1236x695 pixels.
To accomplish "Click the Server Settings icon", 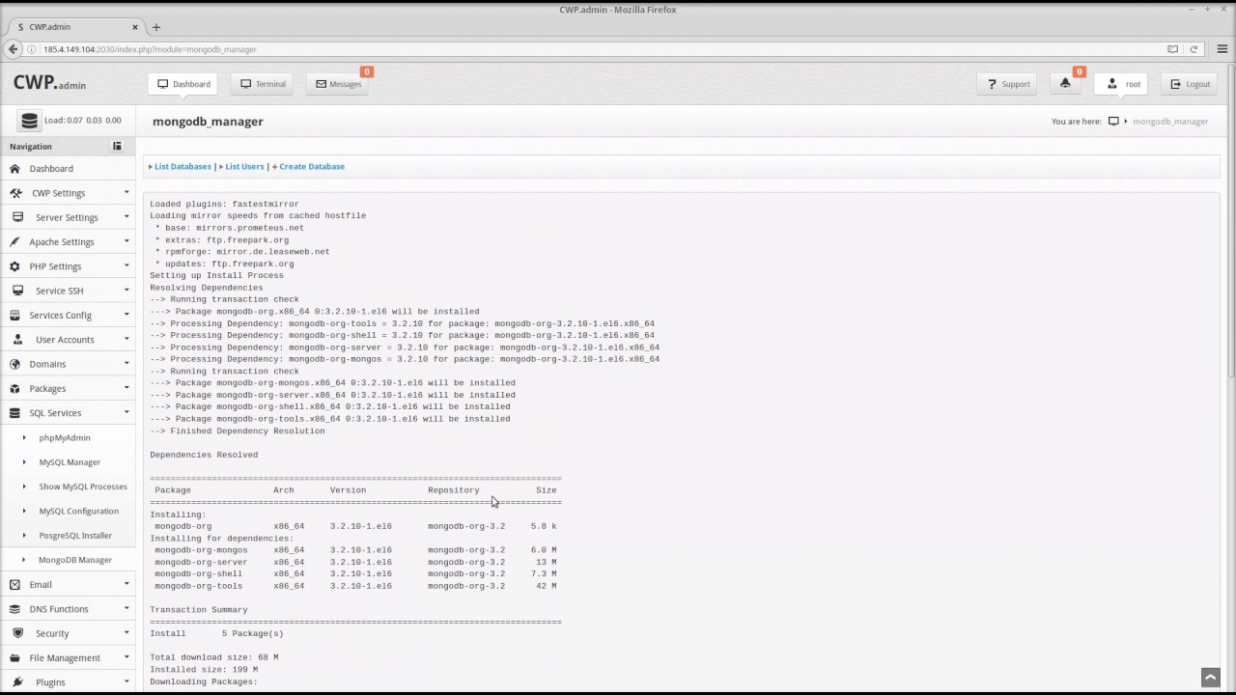I will click(x=17, y=217).
